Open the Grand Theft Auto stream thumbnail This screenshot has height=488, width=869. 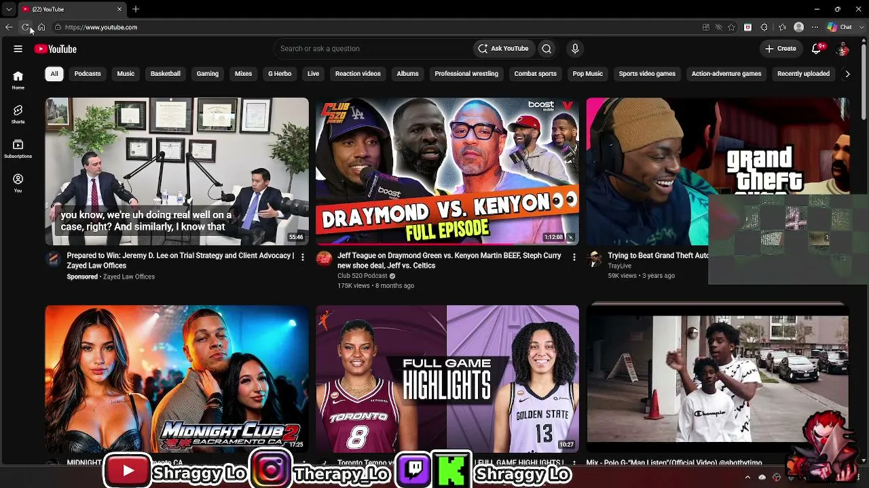click(x=718, y=171)
